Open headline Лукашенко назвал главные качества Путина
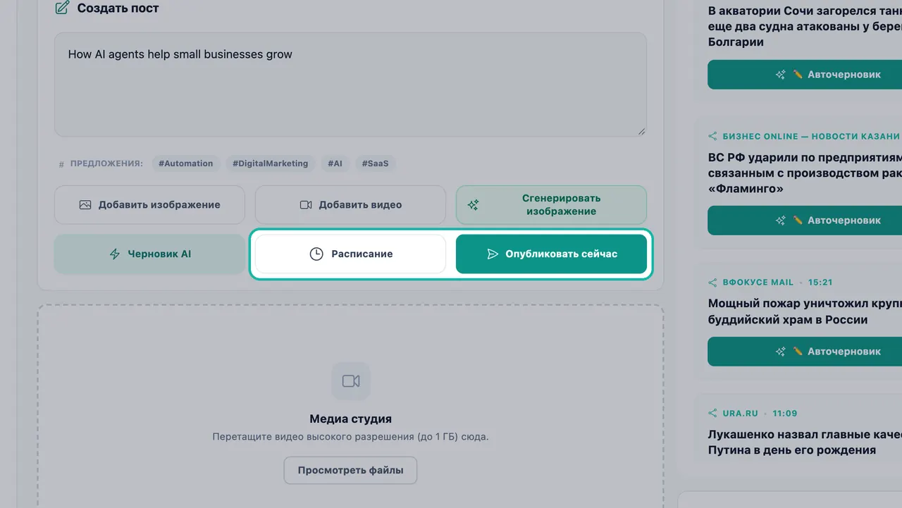 point(805,442)
